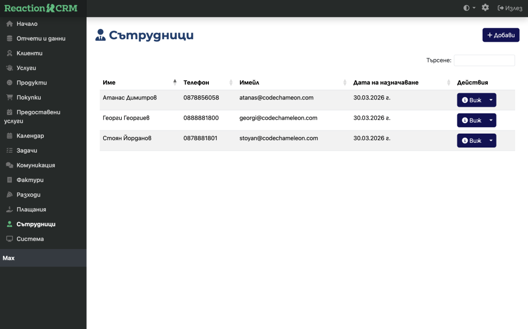Open the Задачи menu item
This screenshot has height=329, width=528.
pos(27,151)
